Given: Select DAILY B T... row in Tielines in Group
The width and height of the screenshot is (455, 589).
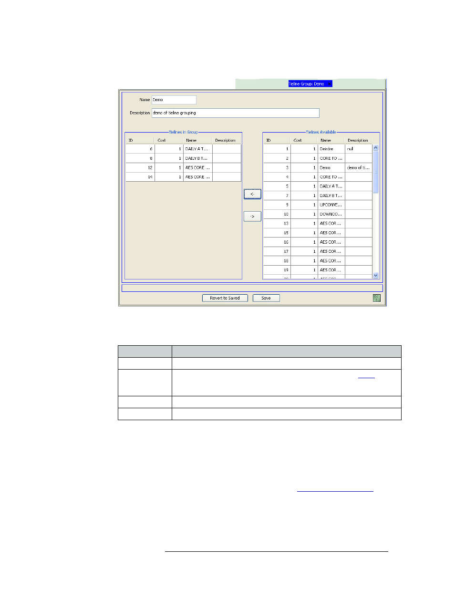Looking at the screenshot, I should 183,158.
